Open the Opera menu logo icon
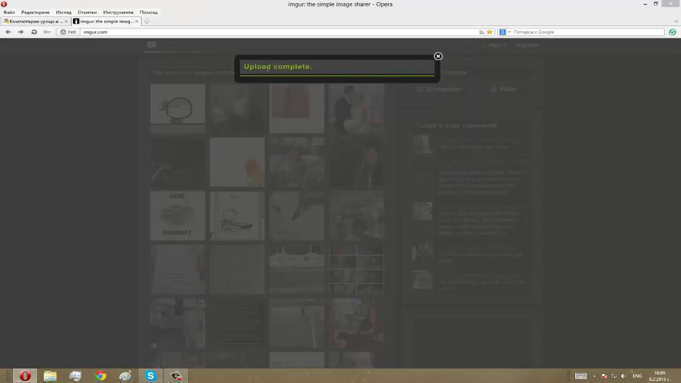The height and width of the screenshot is (383, 681). click(4, 4)
